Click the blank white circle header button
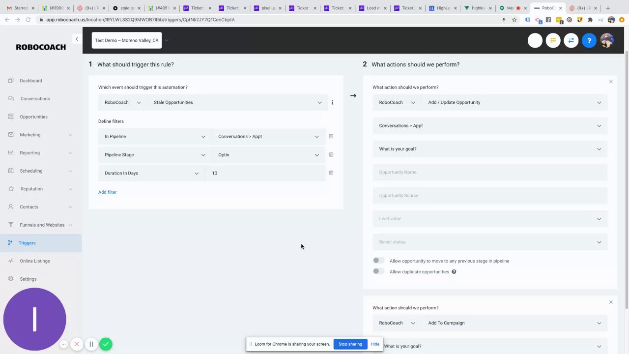Viewport: 629px width, 354px height. (535, 40)
